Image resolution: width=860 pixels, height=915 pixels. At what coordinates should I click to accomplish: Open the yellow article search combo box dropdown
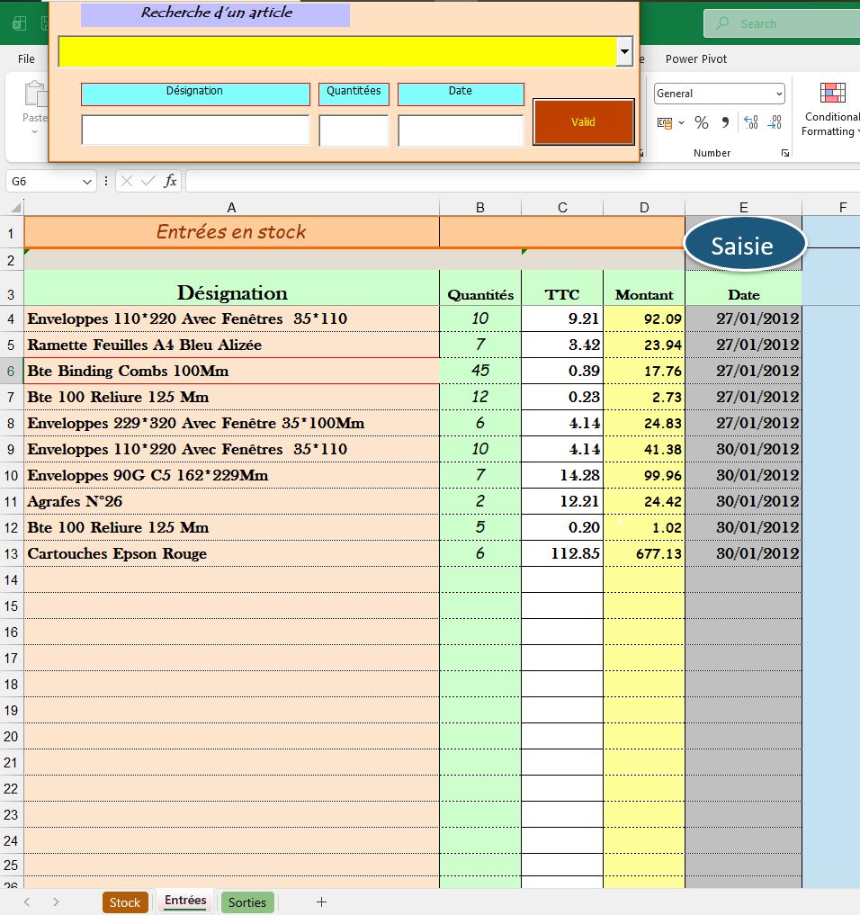[x=624, y=51]
